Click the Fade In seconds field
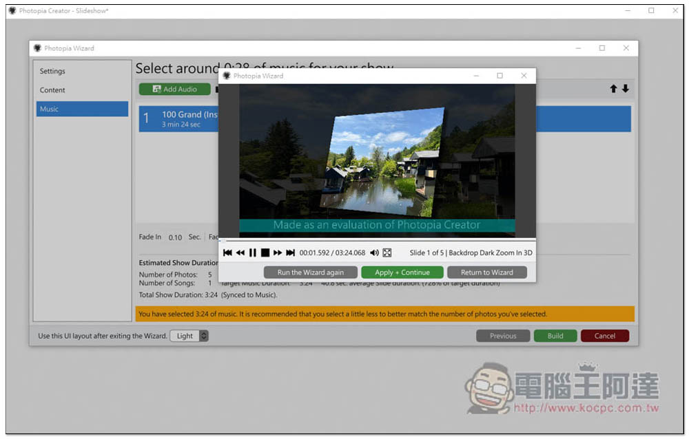 click(x=175, y=237)
